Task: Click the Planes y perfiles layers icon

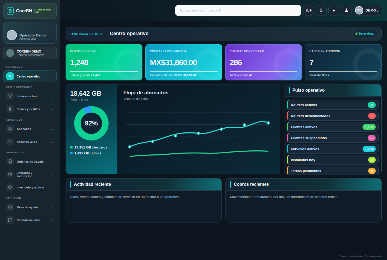Action: (x=10, y=109)
